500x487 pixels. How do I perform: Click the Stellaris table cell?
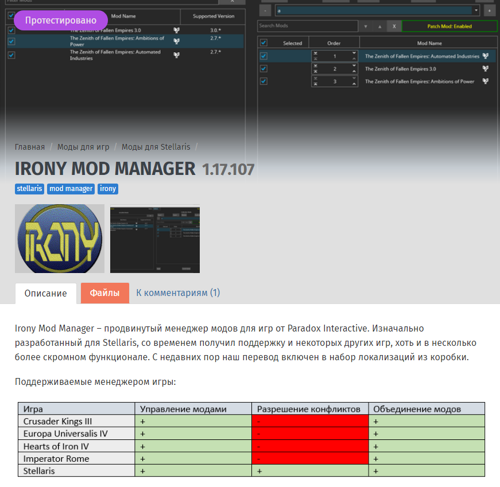click(76, 470)
